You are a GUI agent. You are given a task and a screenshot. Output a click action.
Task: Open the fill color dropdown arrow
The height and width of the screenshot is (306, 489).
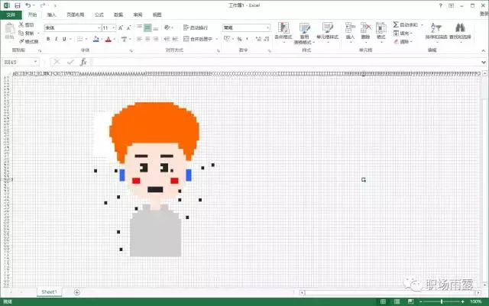click(x=102, y=39)
